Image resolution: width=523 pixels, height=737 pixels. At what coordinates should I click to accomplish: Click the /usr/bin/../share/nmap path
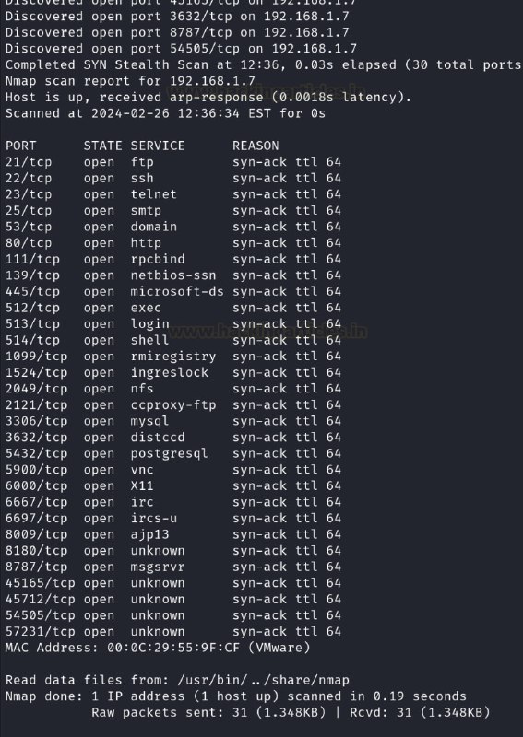tap(263, 680)
